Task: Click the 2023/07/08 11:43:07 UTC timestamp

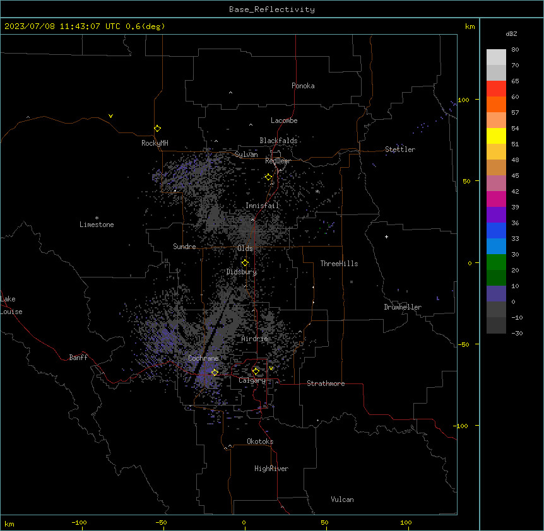Action: pos(62,26)
